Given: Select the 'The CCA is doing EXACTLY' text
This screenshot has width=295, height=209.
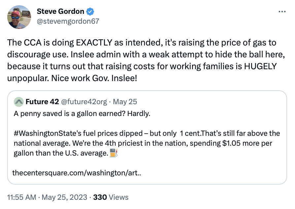Looking at the screenshot, I should tap(60, 43).
